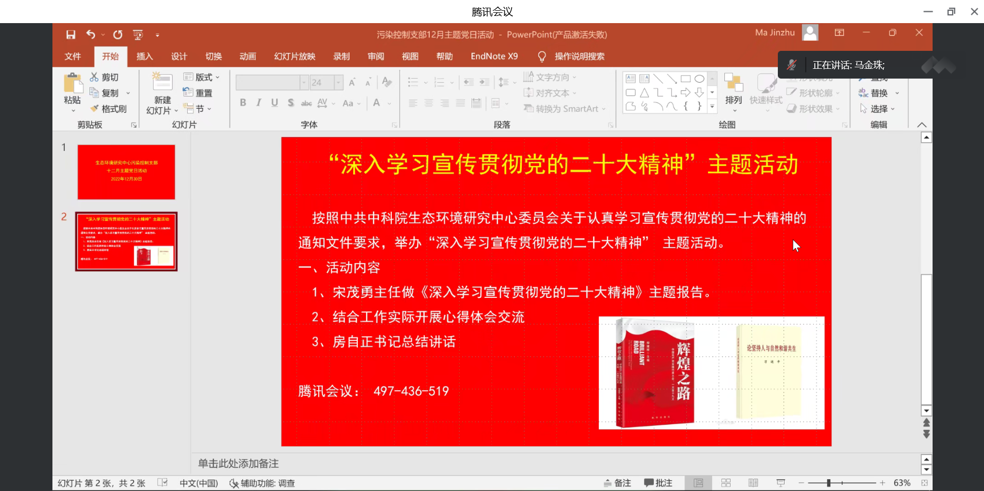Switch to the Animations tab
984x491 pixels.
247,56
